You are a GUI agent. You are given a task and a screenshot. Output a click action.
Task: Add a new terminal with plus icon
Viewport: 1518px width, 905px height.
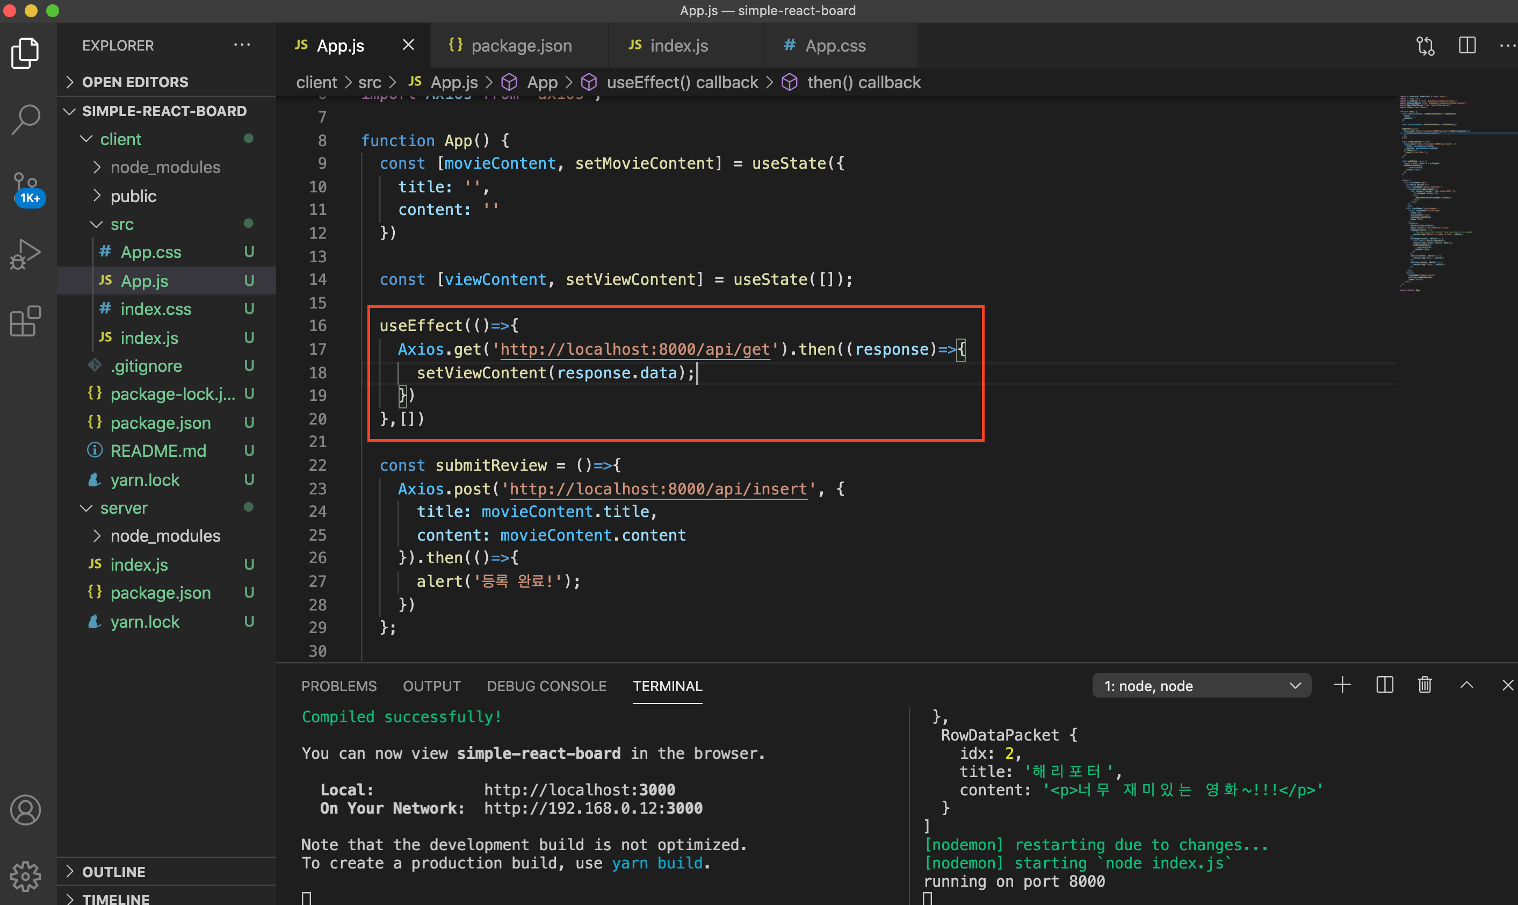coord(1342,685)
